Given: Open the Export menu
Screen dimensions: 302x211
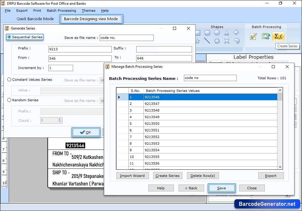Looking at the screenshot, I should (x=22, y=11).
